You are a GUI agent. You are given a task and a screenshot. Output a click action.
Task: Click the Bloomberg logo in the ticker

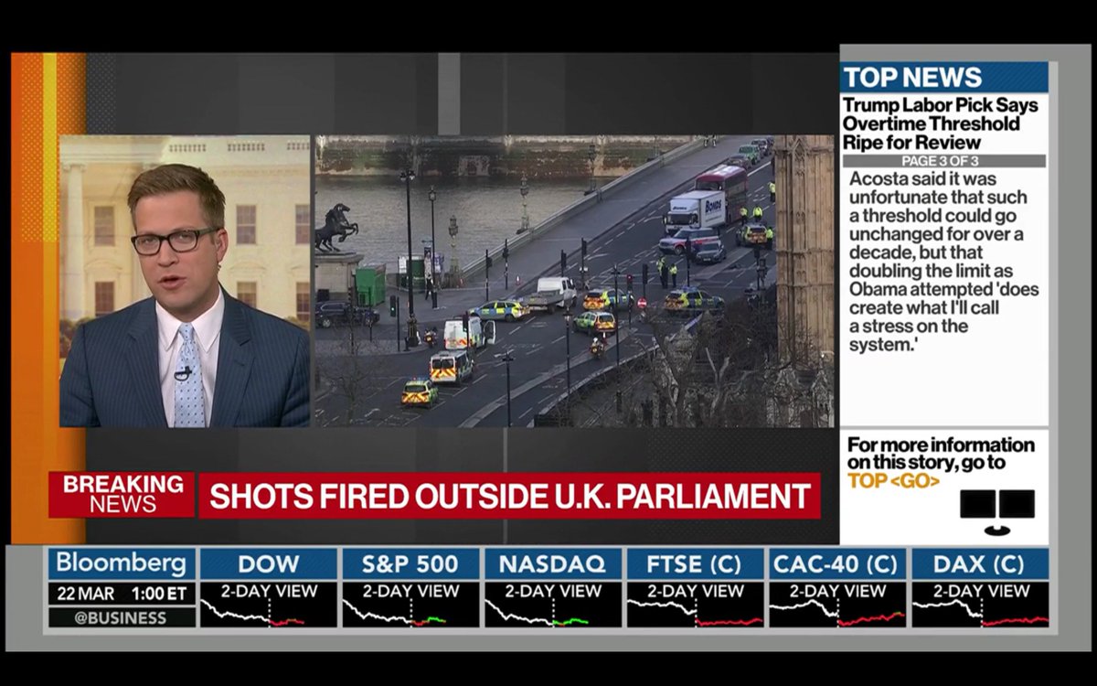[122, 563]
